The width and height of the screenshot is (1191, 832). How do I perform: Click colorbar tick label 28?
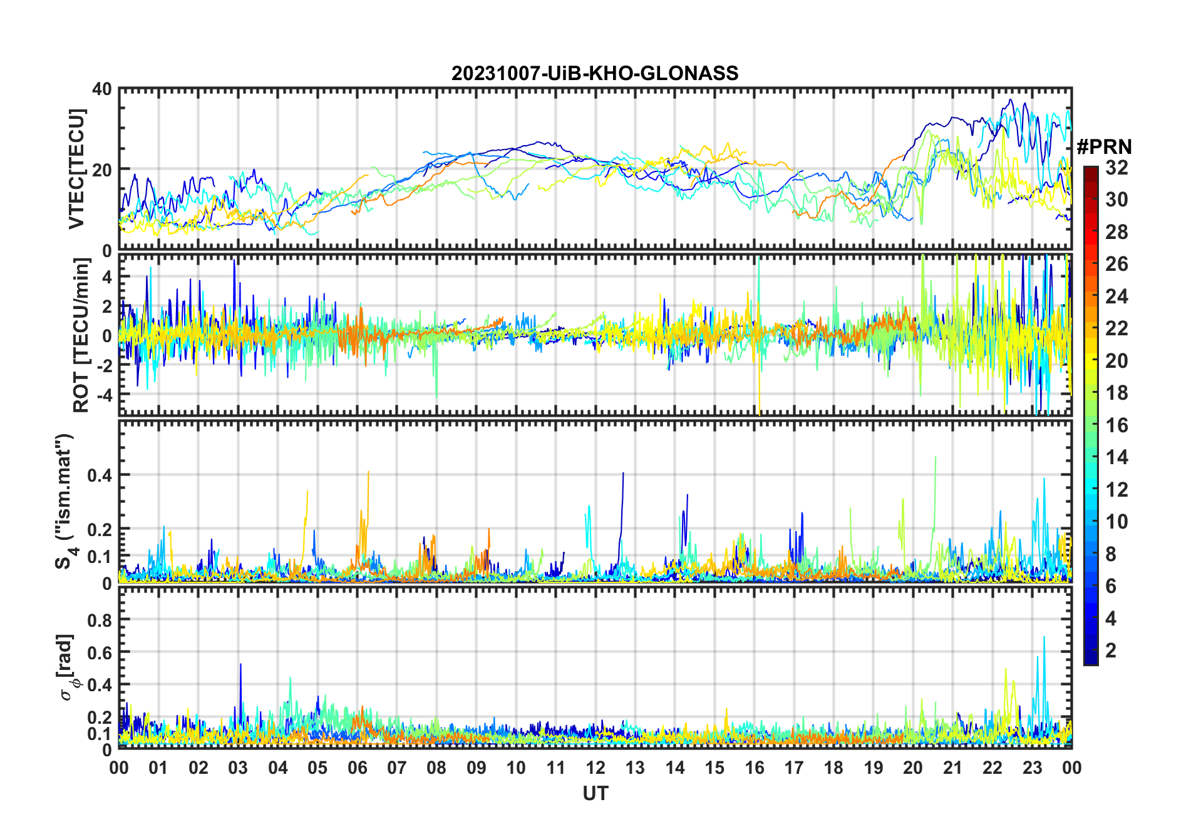1116,232
